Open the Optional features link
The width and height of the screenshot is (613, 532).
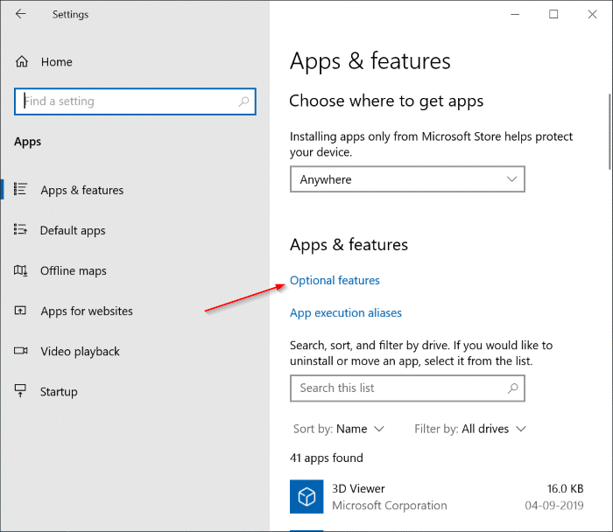tap(335, 281)
